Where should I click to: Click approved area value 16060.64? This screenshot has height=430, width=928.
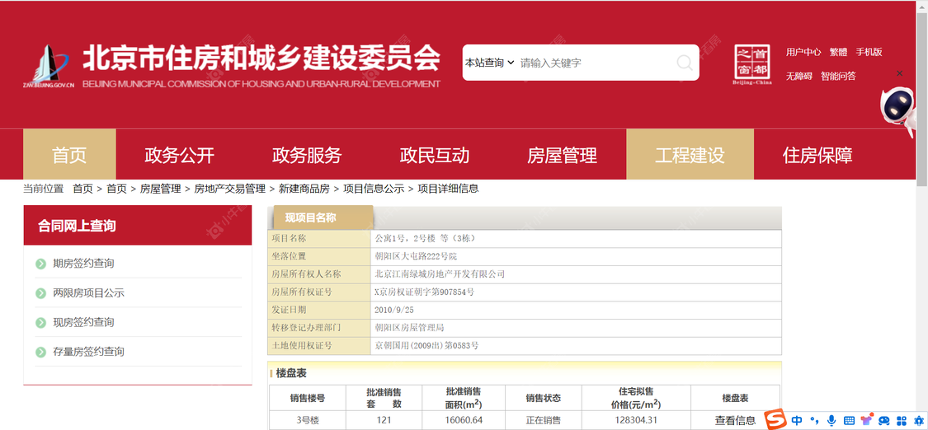point(464,421)
